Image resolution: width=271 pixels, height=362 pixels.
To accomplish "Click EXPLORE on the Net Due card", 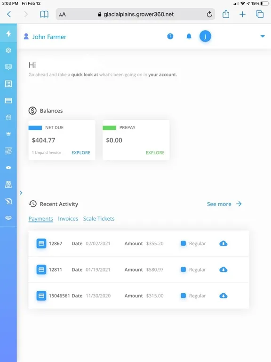I will (81, 153).
